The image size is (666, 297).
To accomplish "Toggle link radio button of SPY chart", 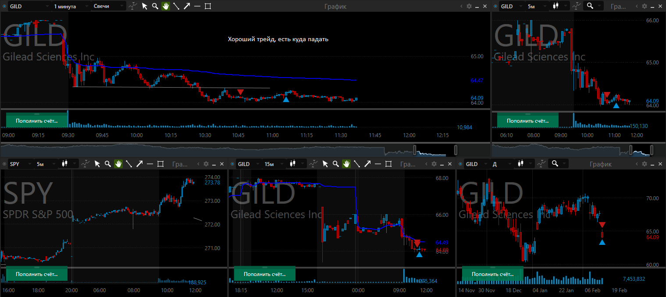I will pyautogui.click(x=5, y=164).
